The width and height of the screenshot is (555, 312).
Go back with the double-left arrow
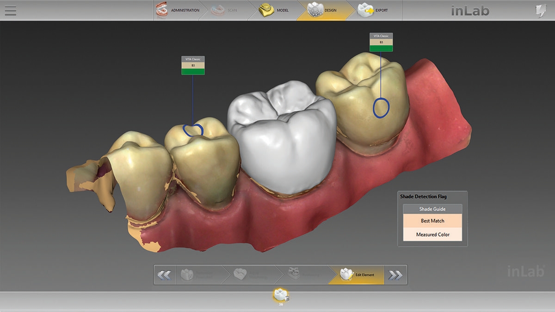point(164,275)
